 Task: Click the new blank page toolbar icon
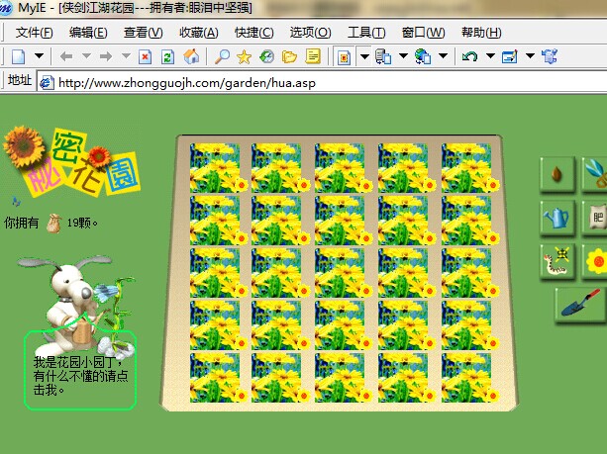(18, 56)
